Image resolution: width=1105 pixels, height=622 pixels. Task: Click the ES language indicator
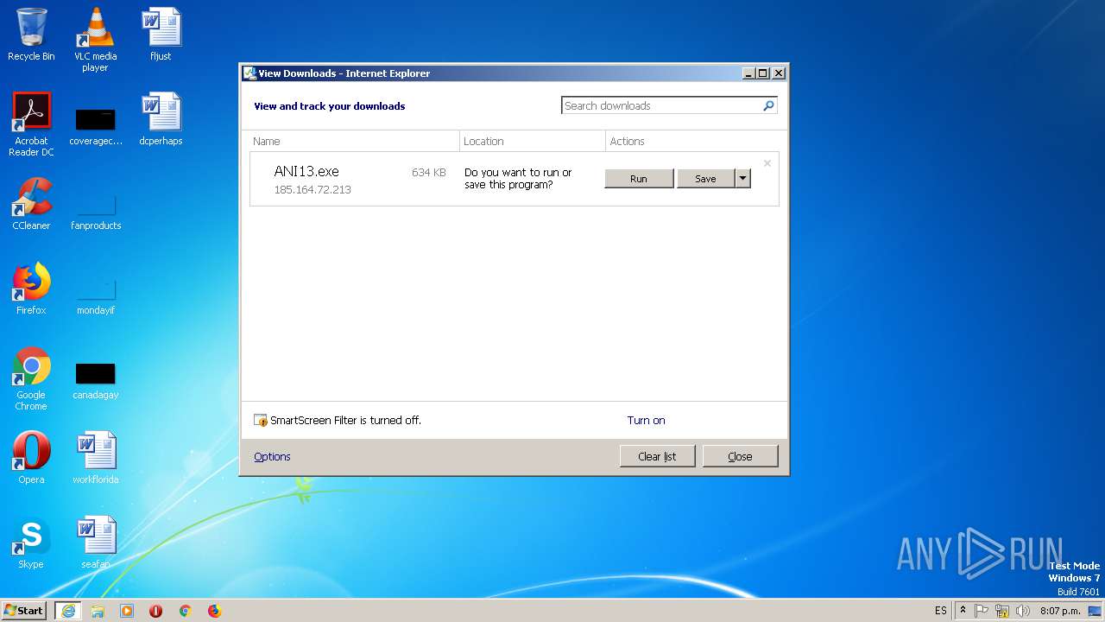point(940,611)
